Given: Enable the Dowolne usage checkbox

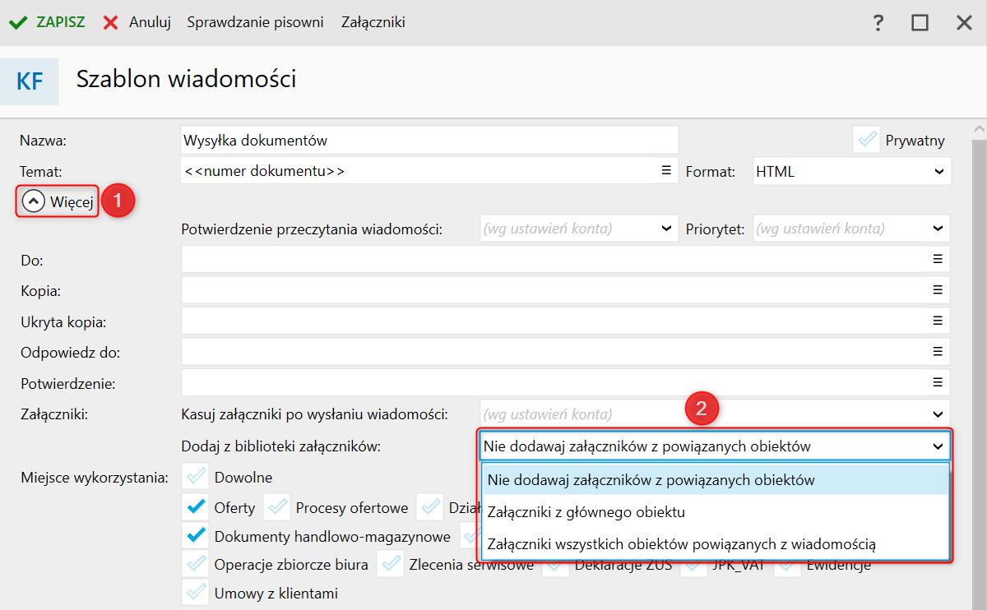Looking at the screenshot, I should click(x=196, y=477).
